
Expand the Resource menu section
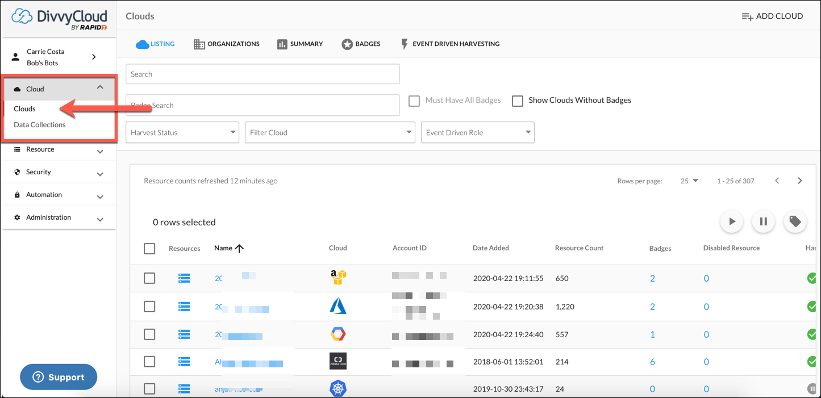pos(59,150)
